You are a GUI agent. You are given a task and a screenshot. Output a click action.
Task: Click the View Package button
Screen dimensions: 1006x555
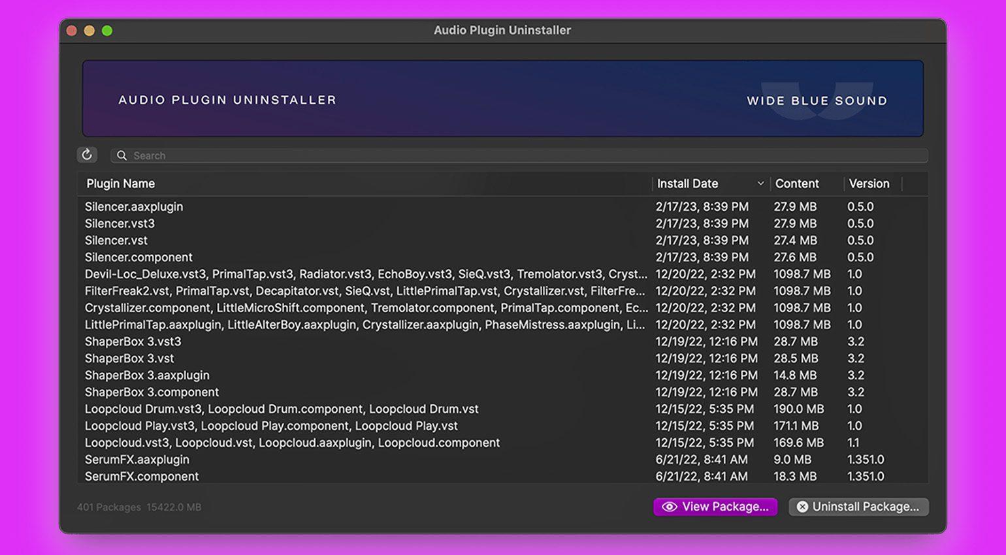click(x=715, y=507)
